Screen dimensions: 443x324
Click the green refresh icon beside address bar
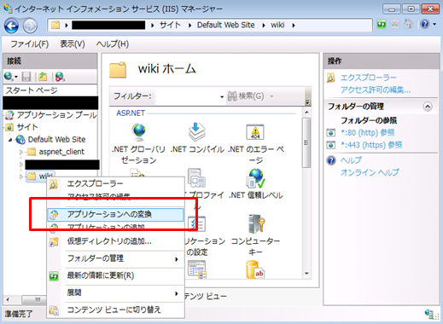coord(382,25)
